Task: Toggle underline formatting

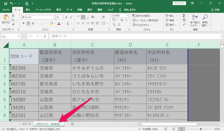Action: pyautogui.click(x=33, y=23)
